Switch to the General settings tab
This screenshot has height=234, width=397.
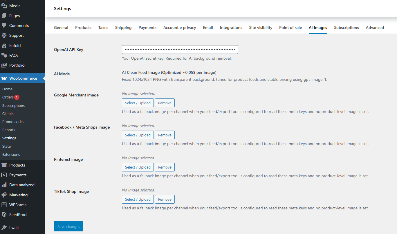[61, 28]
